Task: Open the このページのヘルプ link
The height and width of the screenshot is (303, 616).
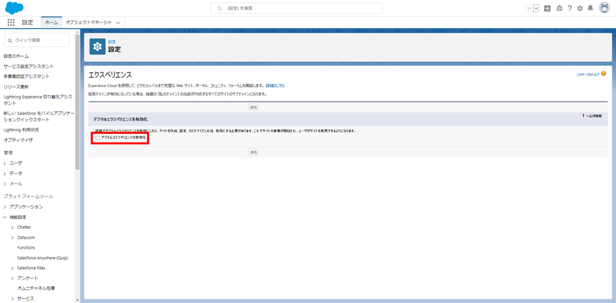Action: pyautogui.click(x=587, y=74)
